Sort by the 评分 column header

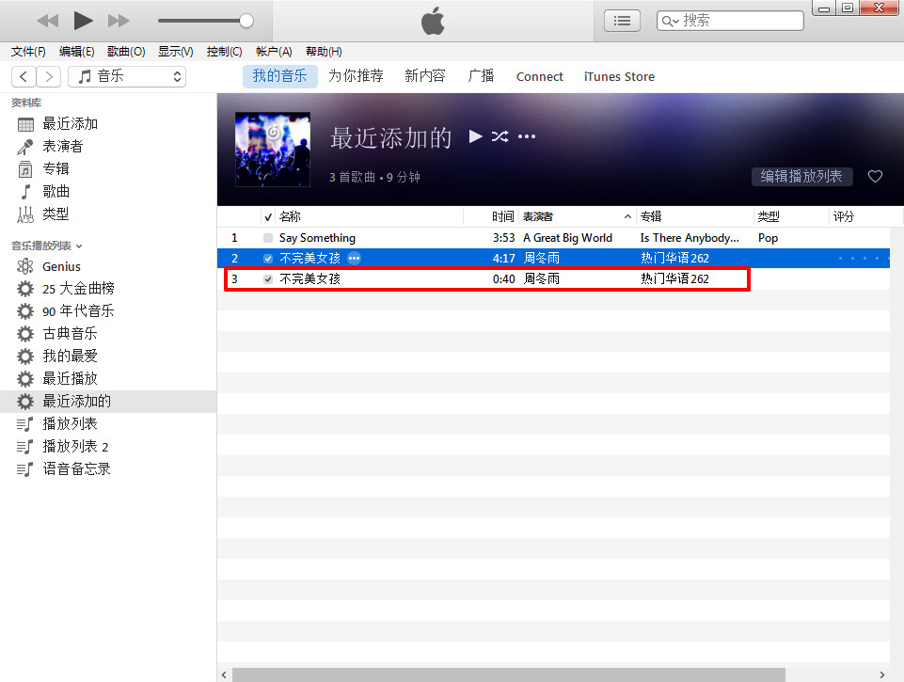pyautogui.click(x=844, y=216)
